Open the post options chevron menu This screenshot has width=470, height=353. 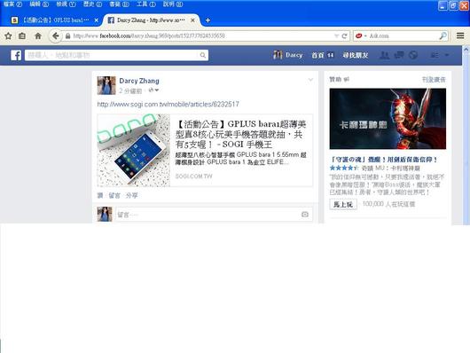pos(311,80)
